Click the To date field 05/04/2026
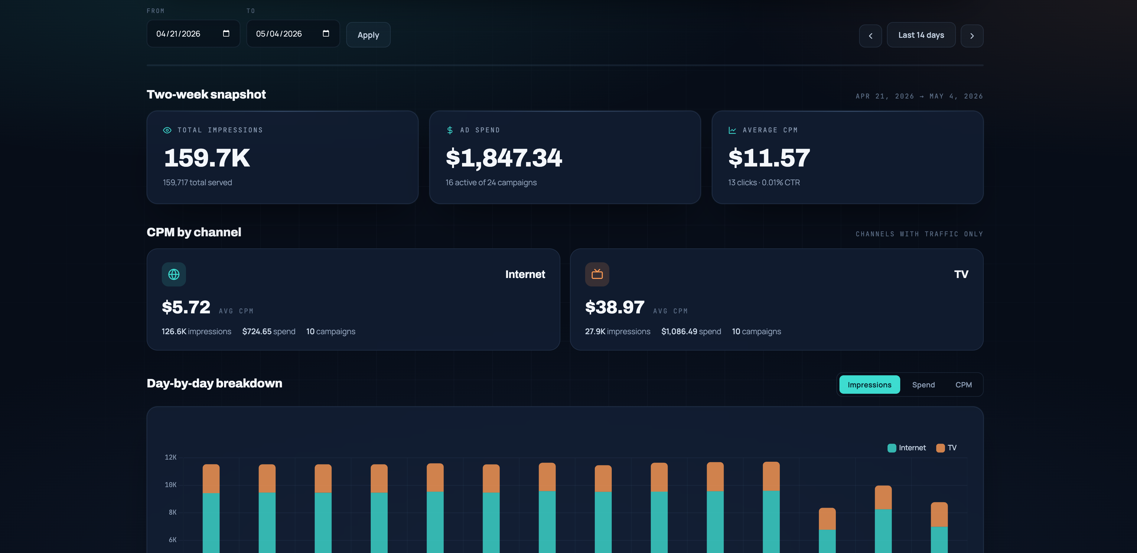 coord(293,34)
